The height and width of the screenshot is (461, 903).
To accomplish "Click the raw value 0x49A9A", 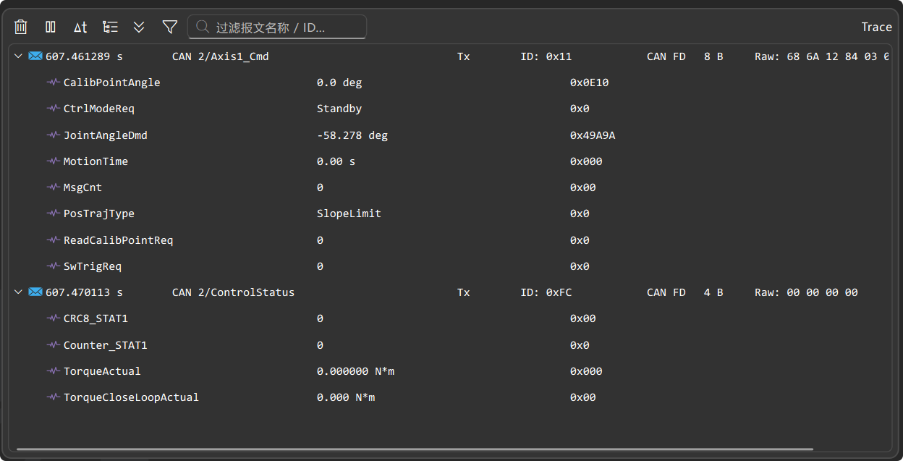I will pos(593,135).
